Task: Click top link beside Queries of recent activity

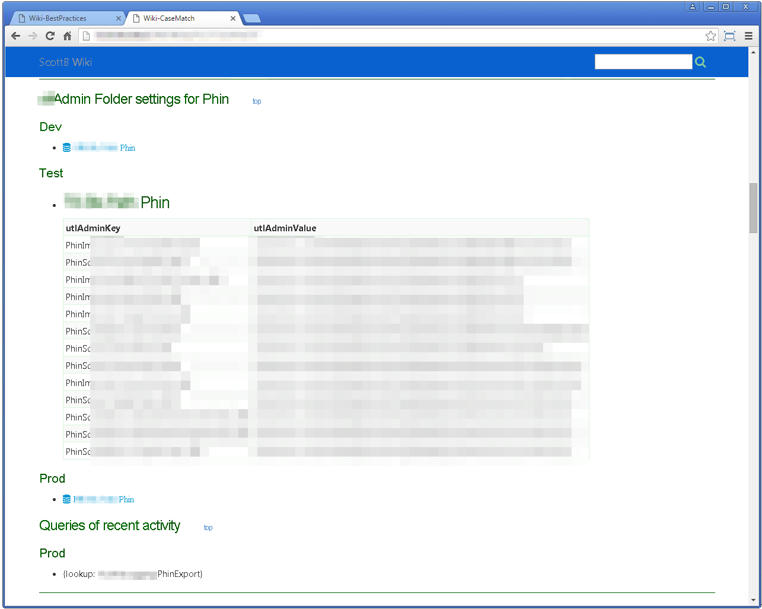Action: click(208, 528)
